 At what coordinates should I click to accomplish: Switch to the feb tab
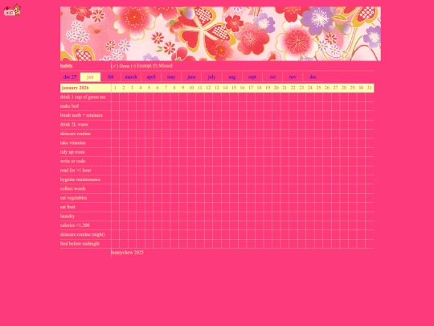coord(111,77)
